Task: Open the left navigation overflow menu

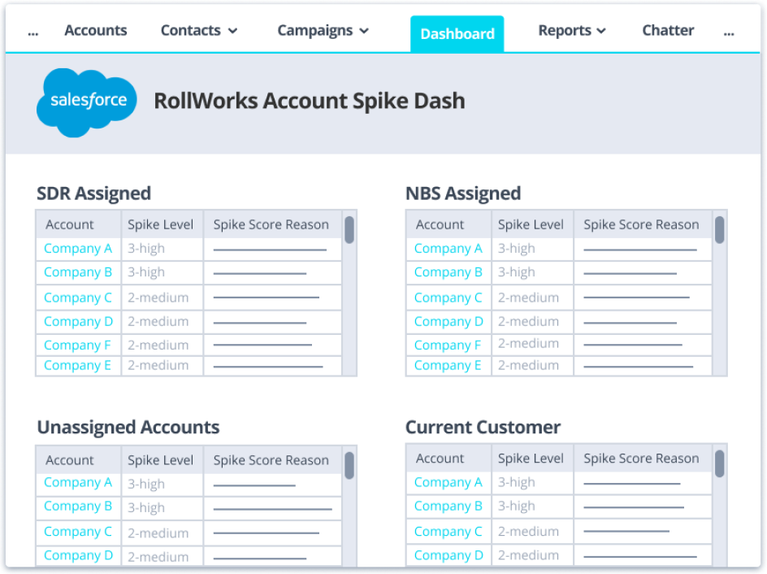Action: (x=32, y=31)
